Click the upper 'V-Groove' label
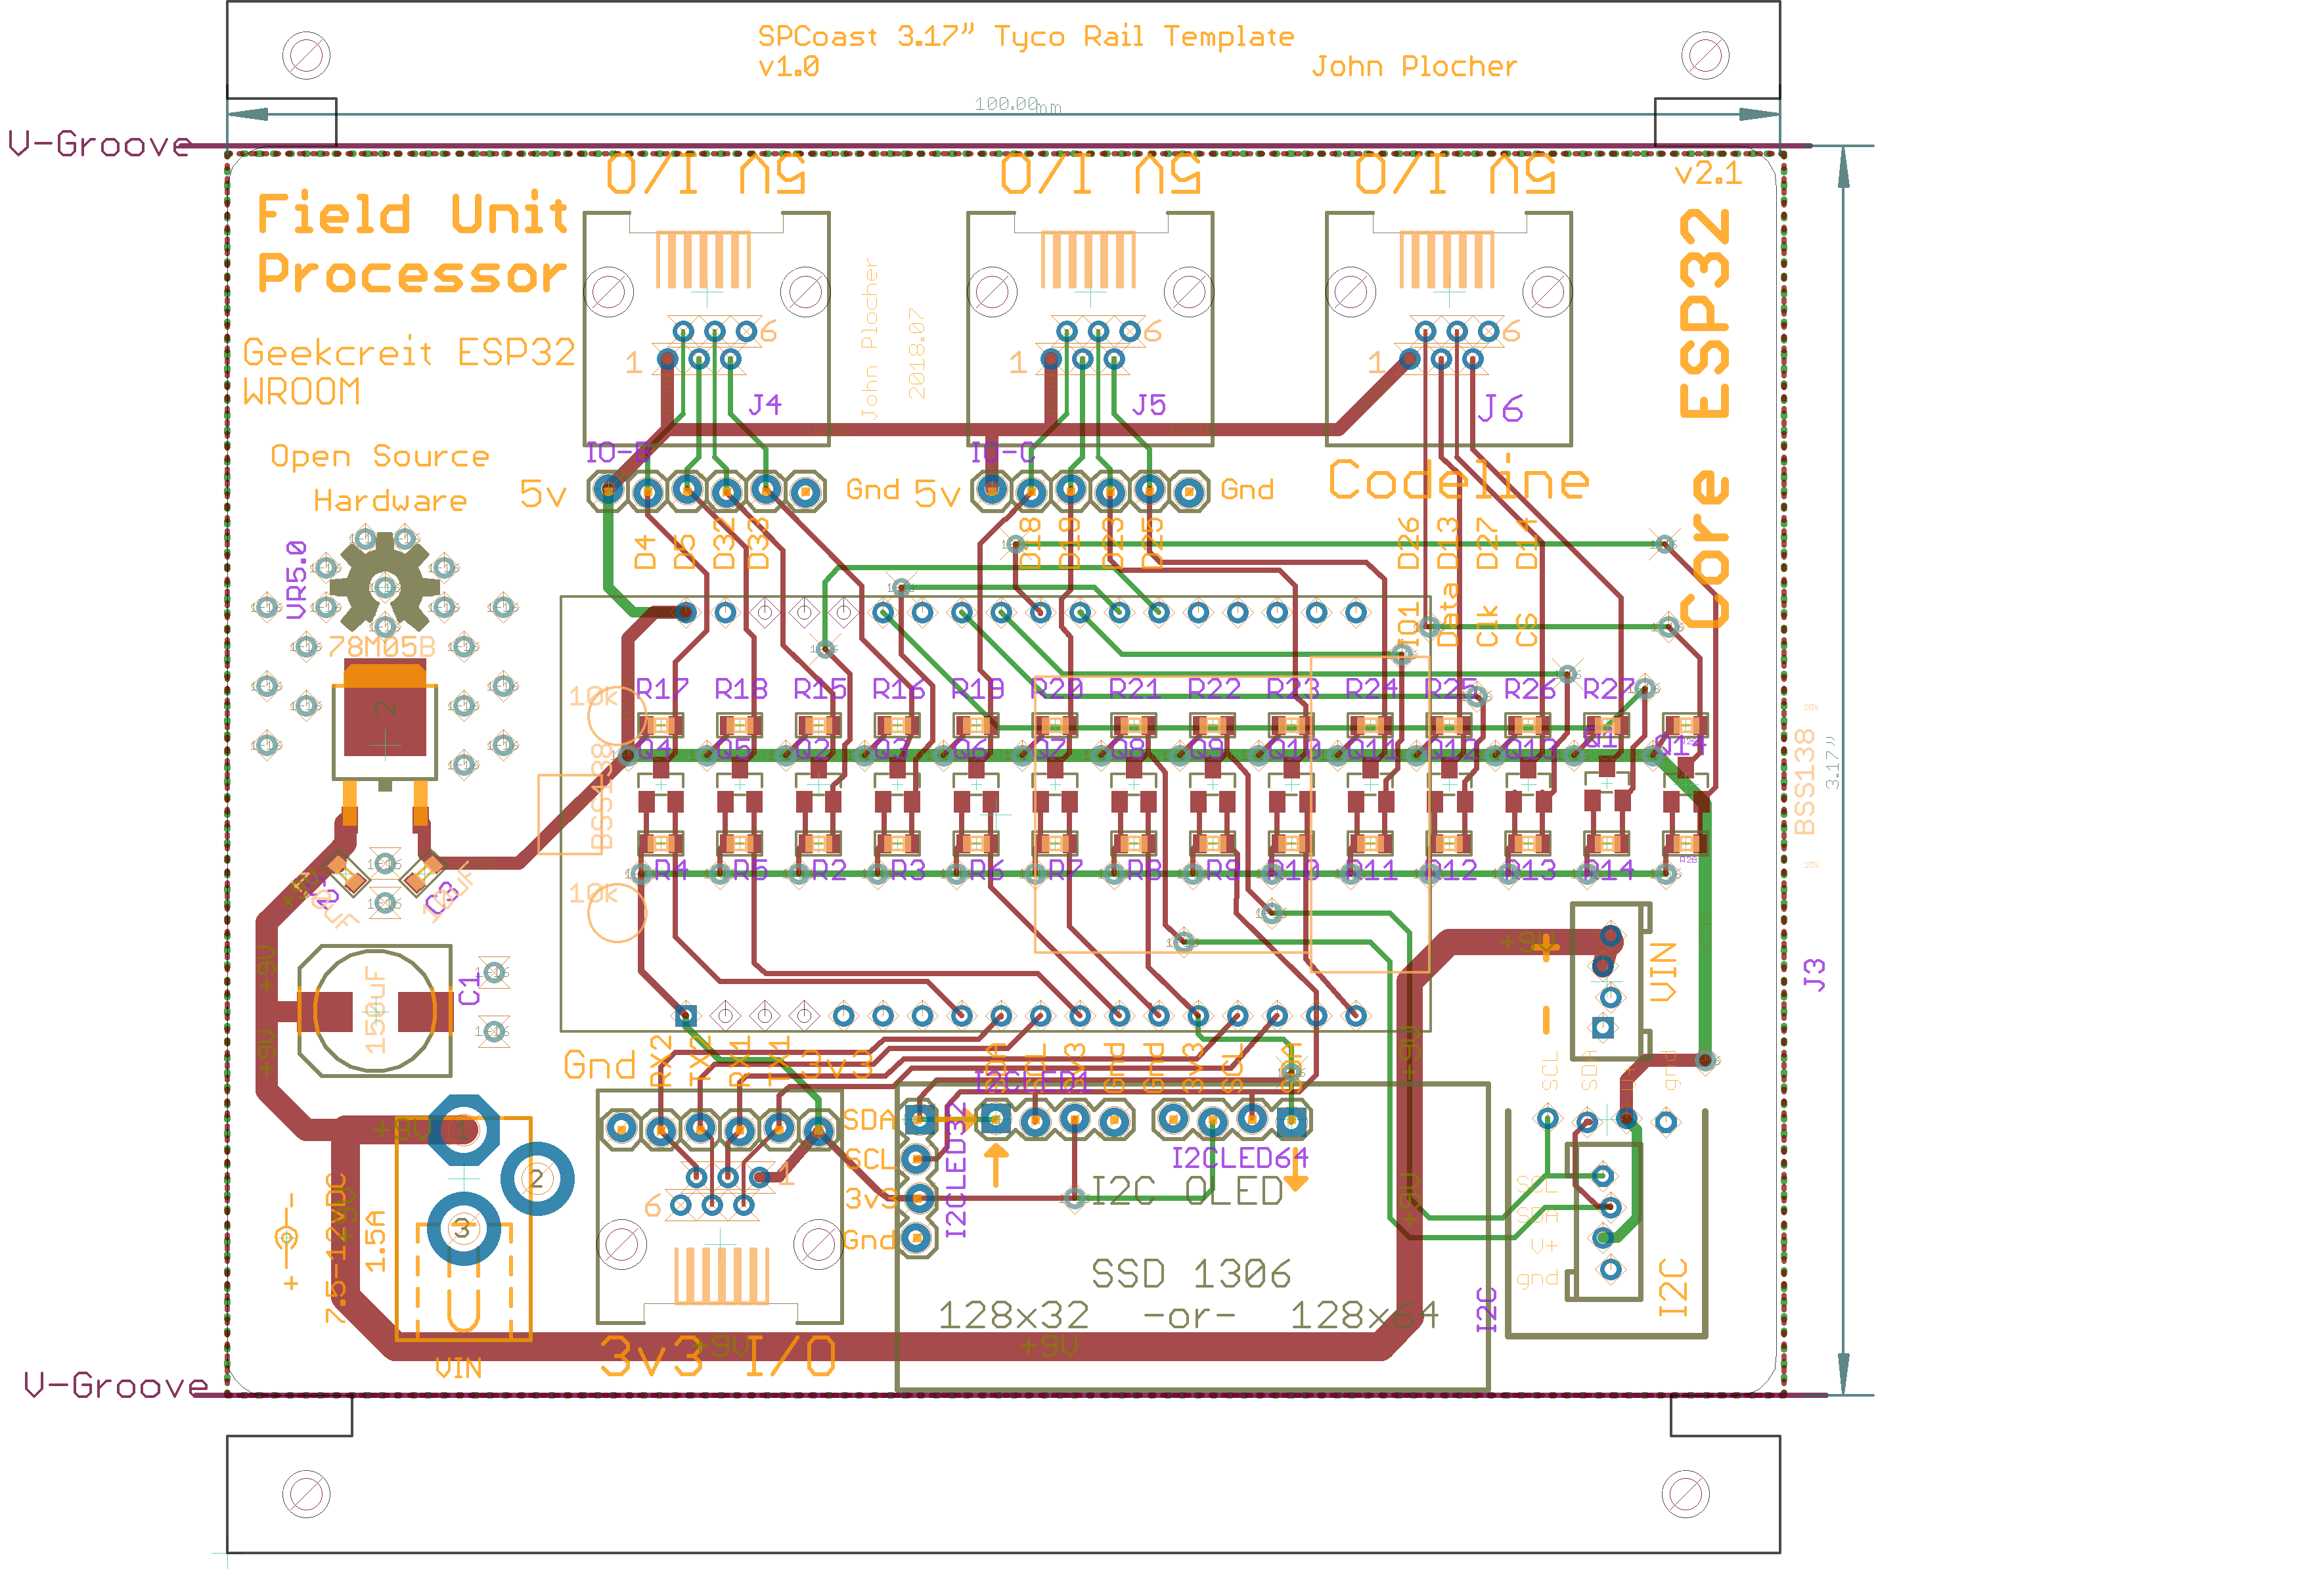 click(x=99, y=144)
